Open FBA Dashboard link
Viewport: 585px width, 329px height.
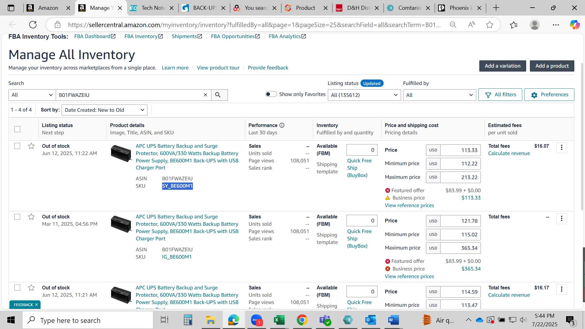[x=95, y=36]
